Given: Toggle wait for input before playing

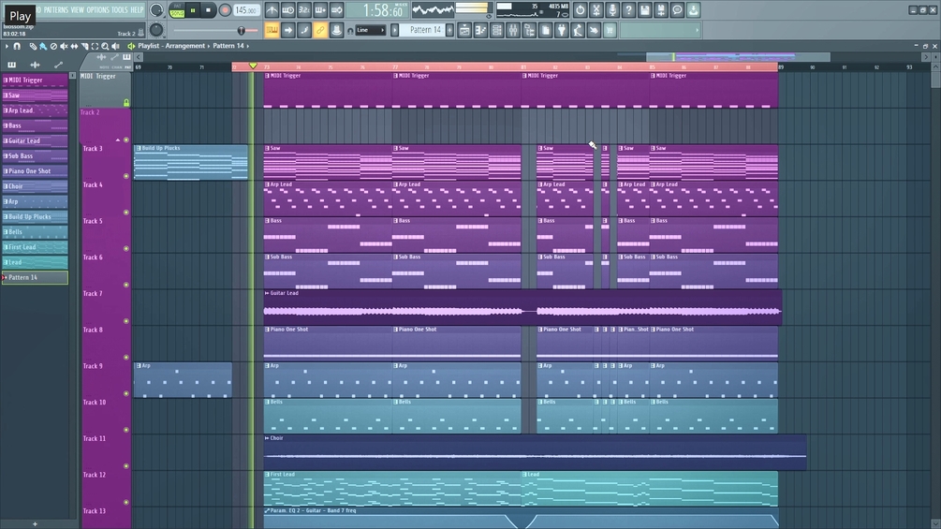Looking at the screenshot, I should 288,10.
